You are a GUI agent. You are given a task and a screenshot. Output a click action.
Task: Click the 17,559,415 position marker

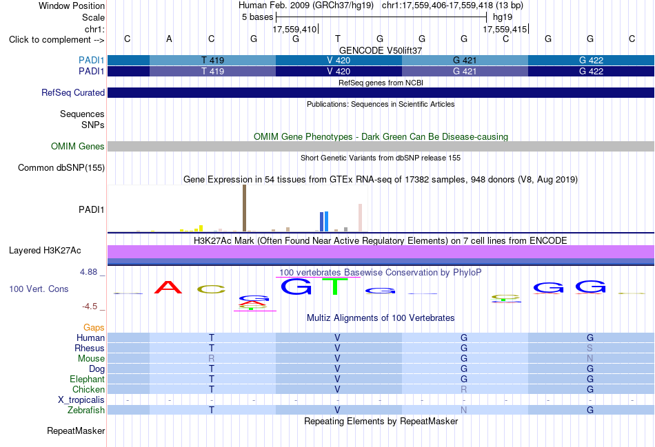[505, 29]
